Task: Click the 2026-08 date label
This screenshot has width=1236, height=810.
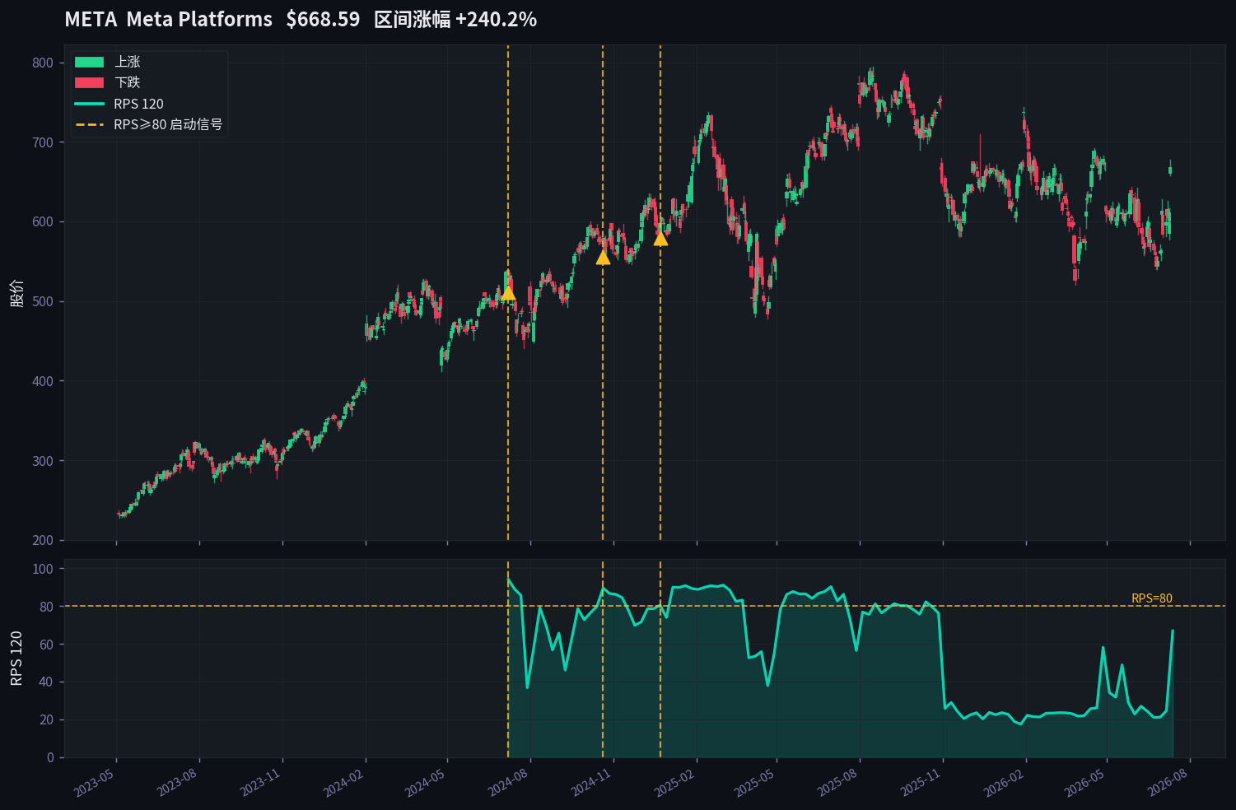Action: click(1168, 783)
